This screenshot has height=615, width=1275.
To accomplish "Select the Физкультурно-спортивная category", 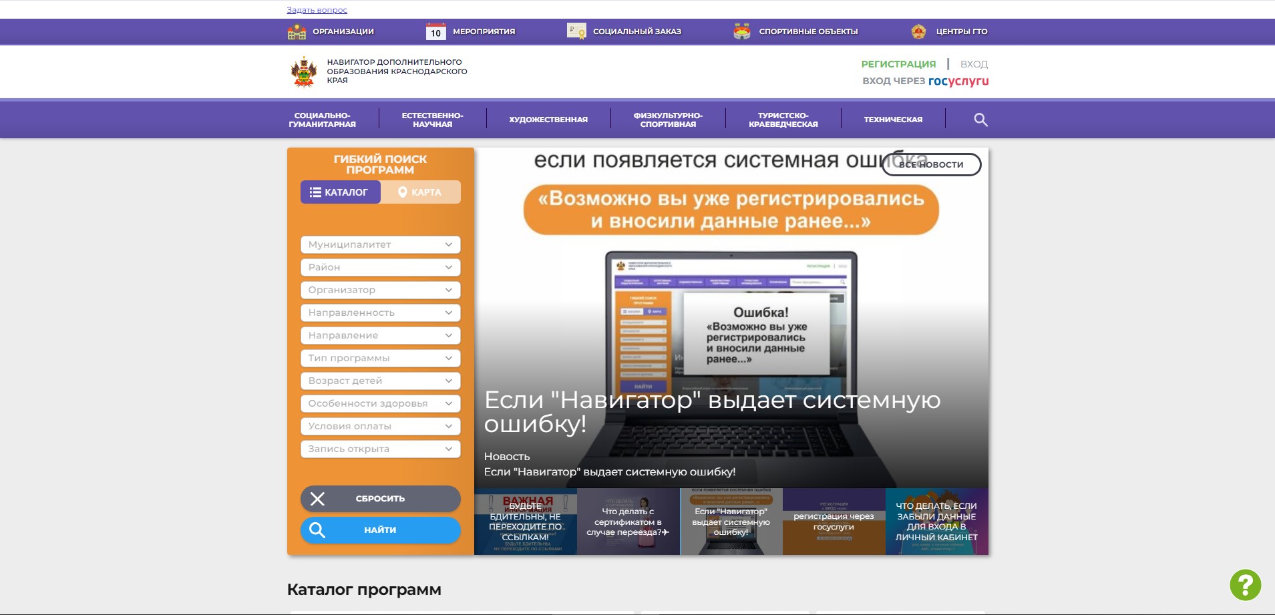I will [668, 120].
